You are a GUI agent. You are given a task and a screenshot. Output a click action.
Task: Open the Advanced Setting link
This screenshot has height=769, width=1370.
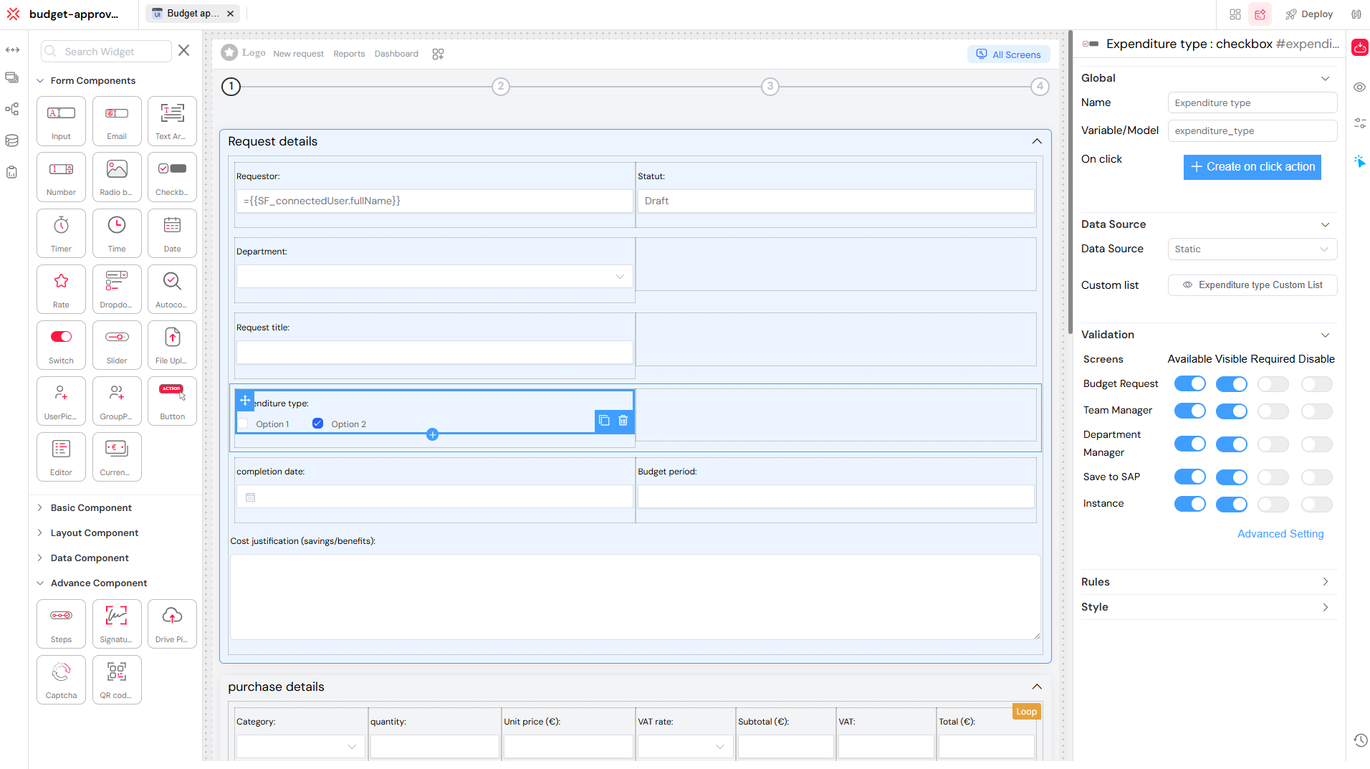(1280, 533)
